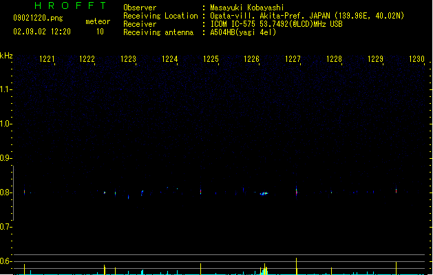Click the 1.0 frequency axis label
The width and height of the screenshot is (433, 275).
6,124
